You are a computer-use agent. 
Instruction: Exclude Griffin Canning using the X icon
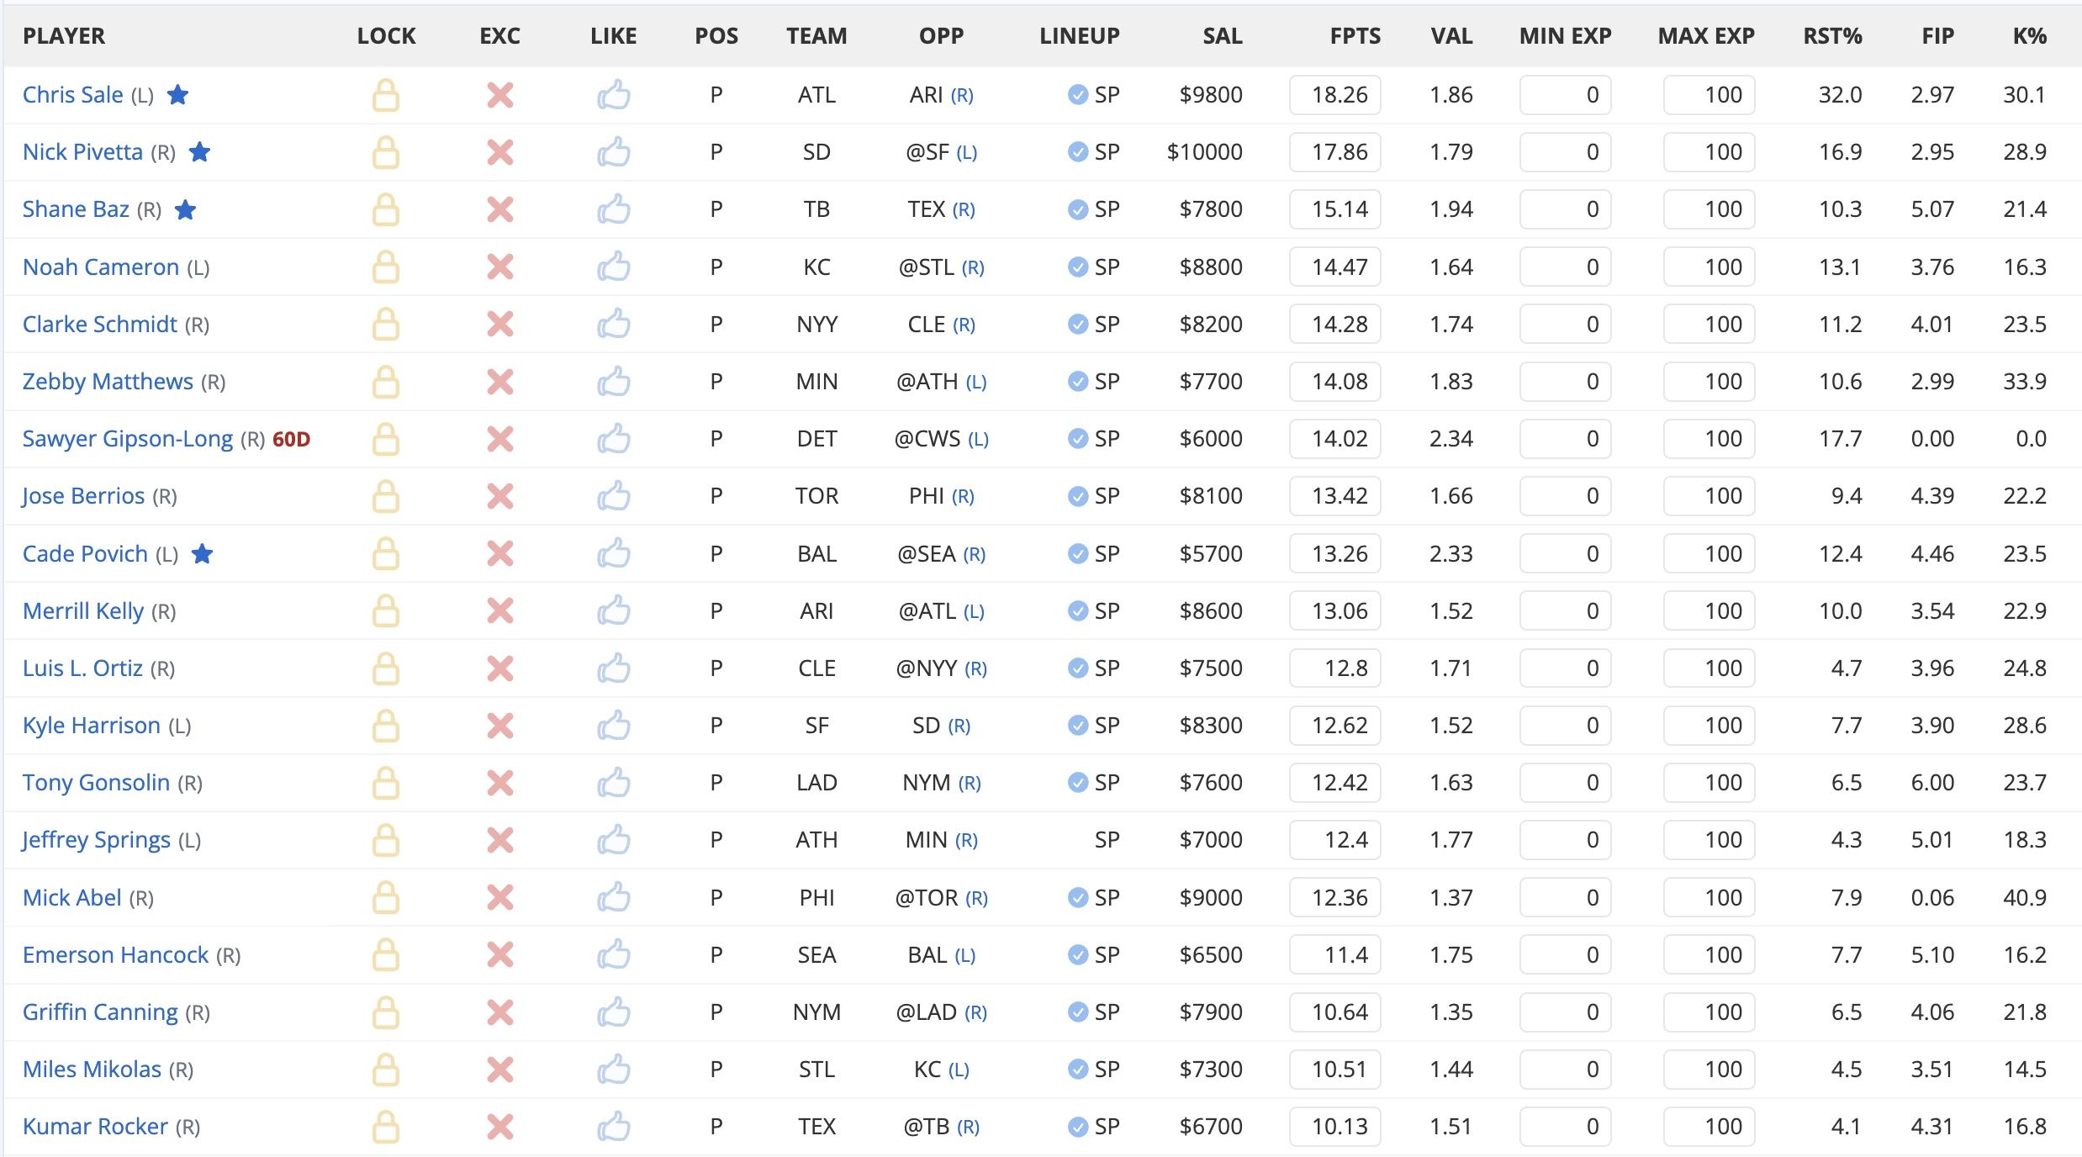click(x=500, y=1012)
